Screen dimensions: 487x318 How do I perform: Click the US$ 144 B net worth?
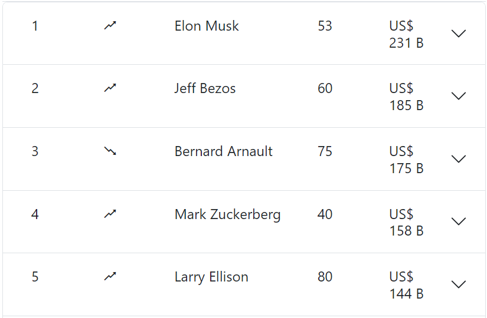406,285
